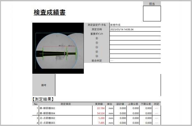The height and width of the screenshot is (126, 192).
Task: Click the 実測値 column header
Action: tap(99, 104)
